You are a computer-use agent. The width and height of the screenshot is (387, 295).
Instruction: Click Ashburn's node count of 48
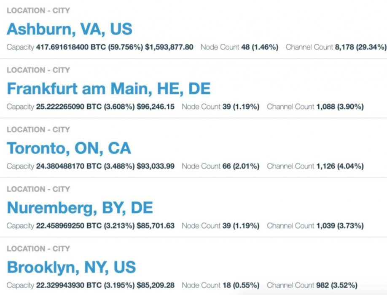(245, 47)
